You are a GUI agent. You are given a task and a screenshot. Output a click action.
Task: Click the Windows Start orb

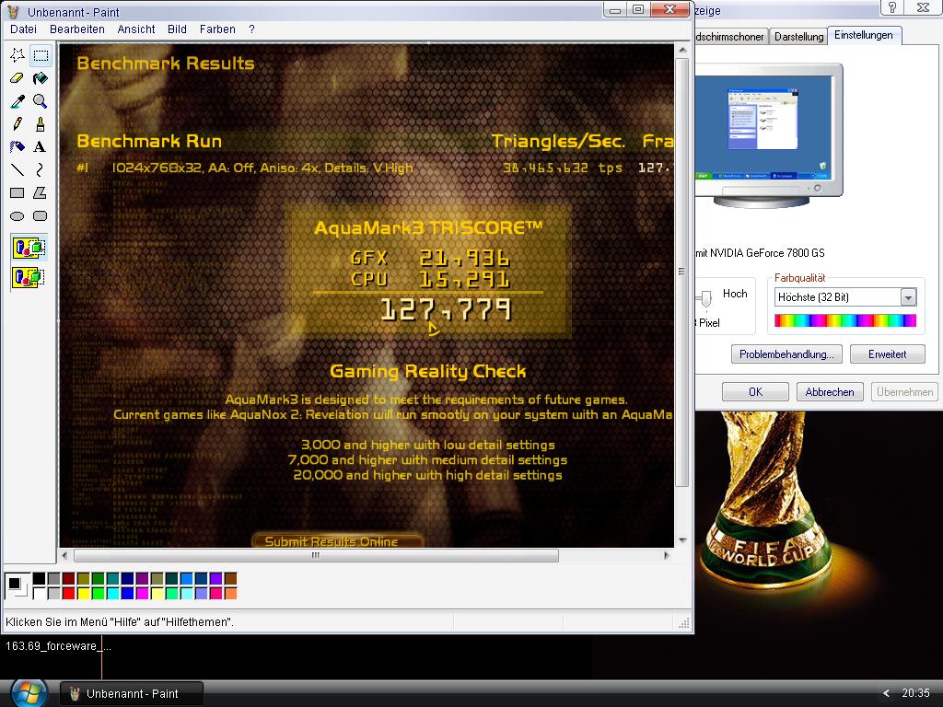coord(29,693)
